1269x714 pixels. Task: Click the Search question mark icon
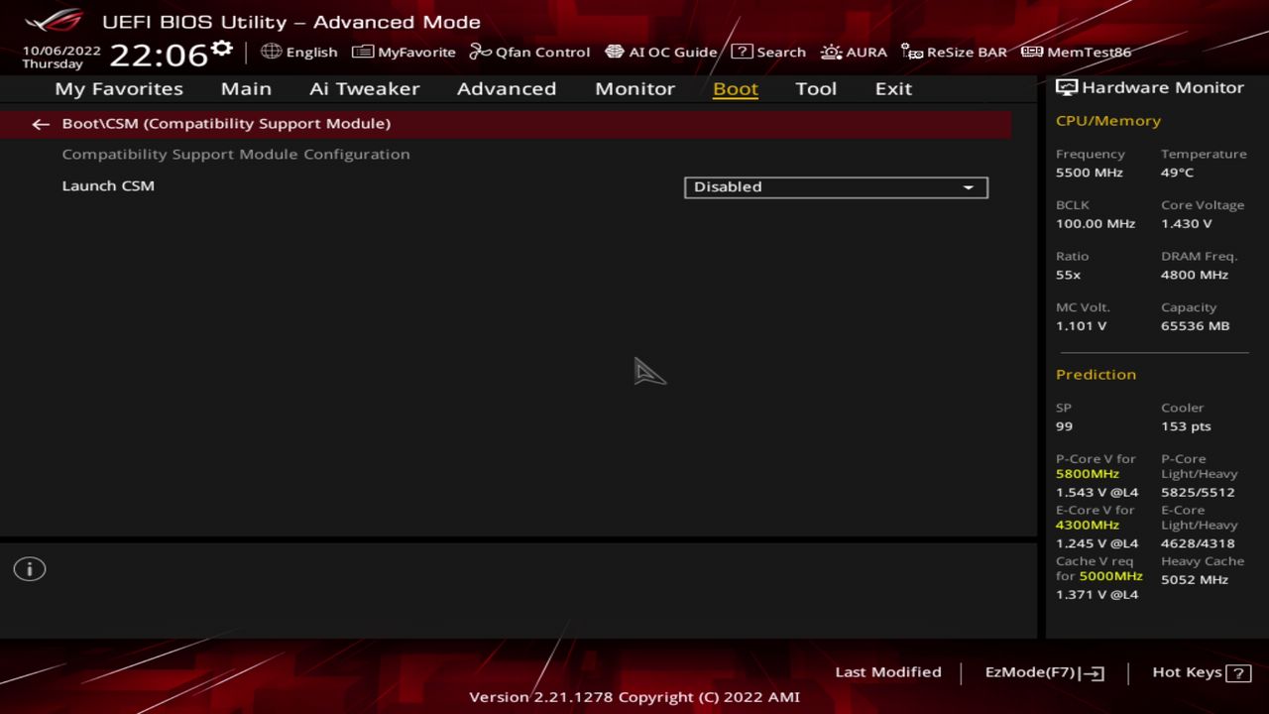742,52
